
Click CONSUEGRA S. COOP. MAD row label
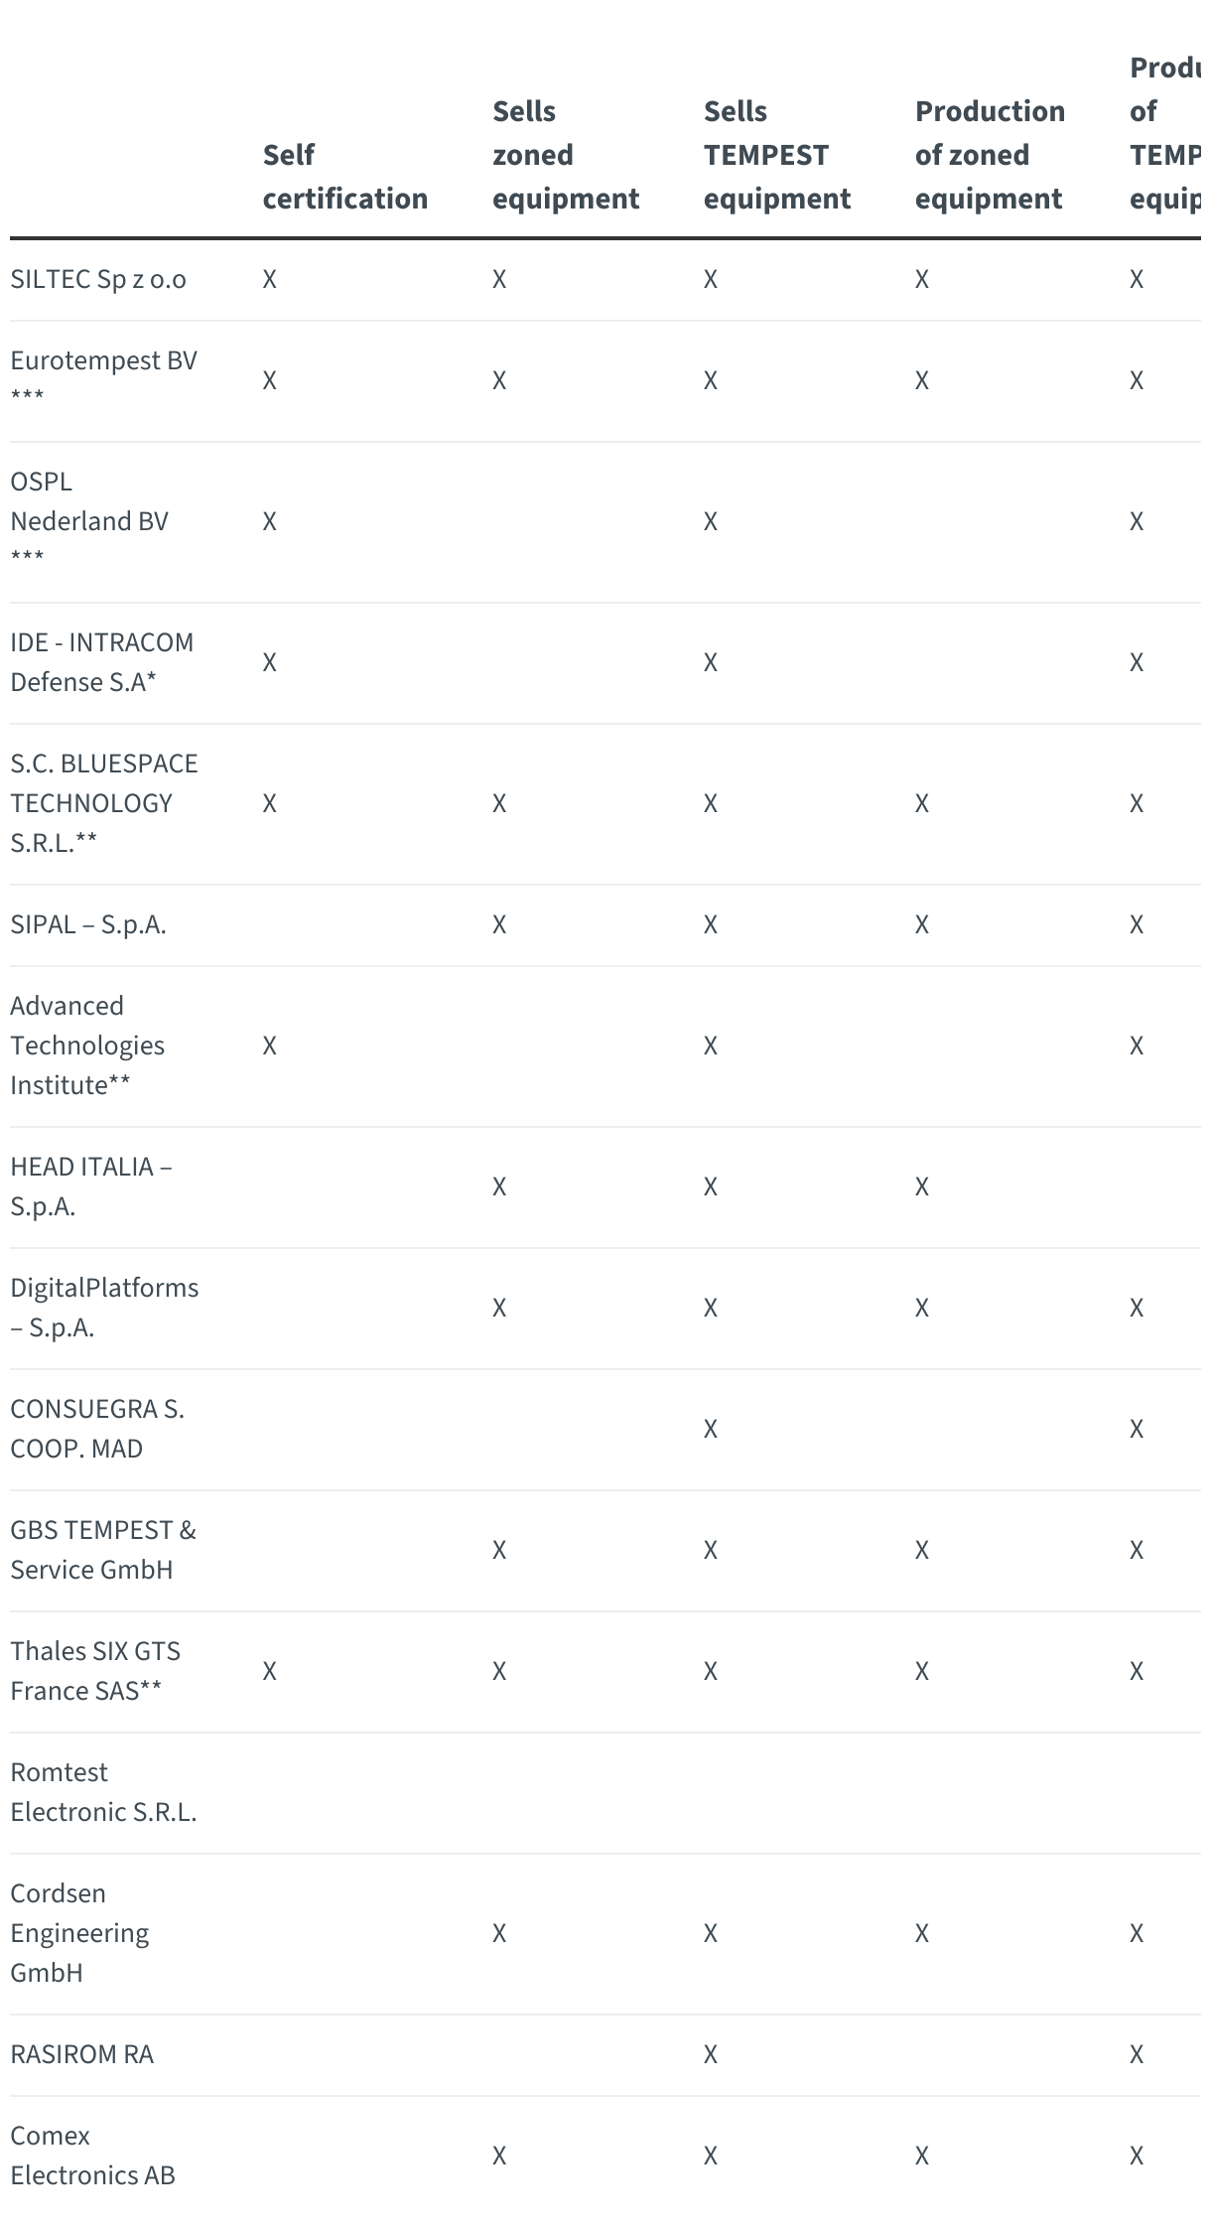coord(97,1429)
